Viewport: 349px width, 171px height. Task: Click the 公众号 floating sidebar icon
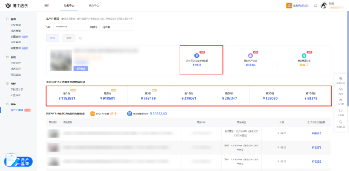pyautogui.click(x=341, y=111)
